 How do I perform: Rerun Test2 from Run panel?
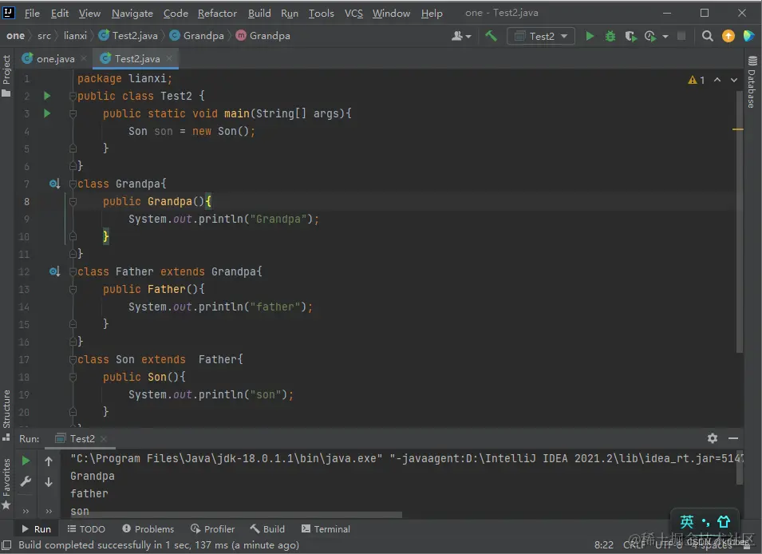(x=26, y=461)
